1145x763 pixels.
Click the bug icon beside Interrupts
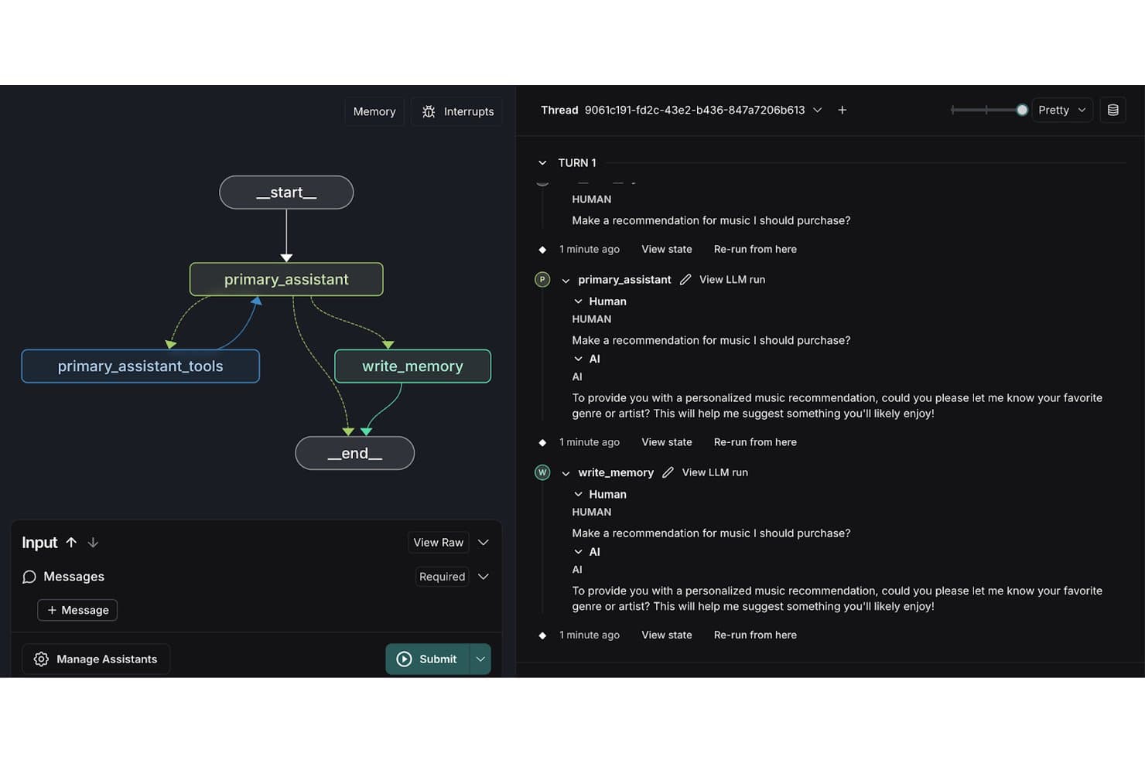pos(429,111)
